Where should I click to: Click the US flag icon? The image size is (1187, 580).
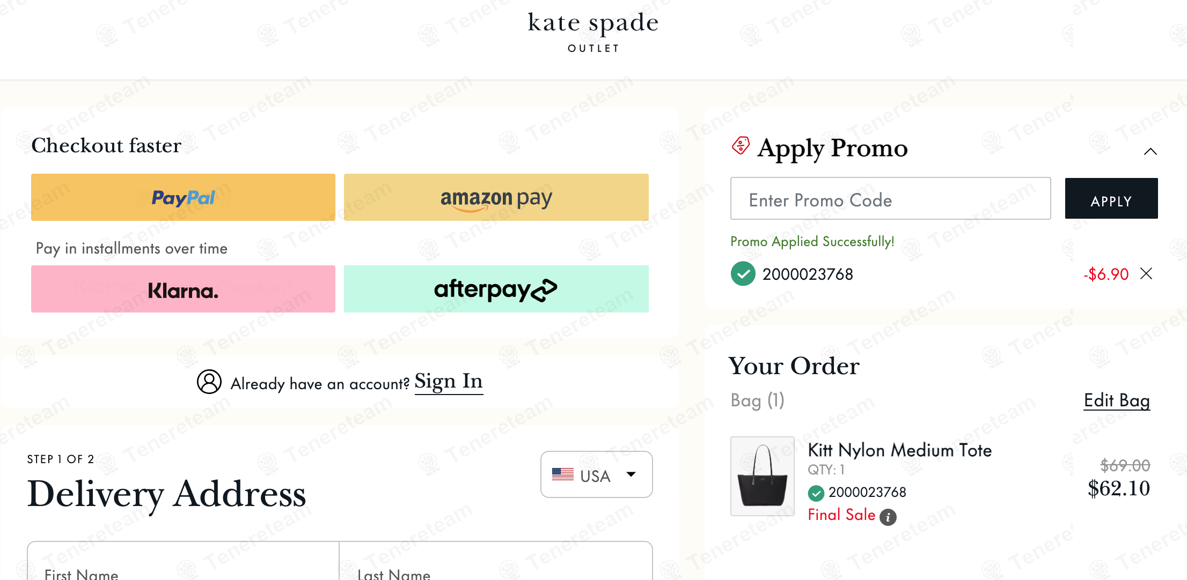point(562,474)
